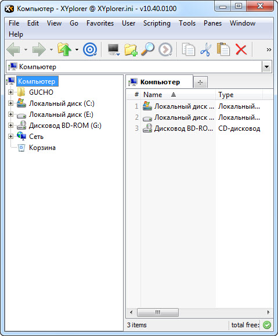The height and width of the screenshot is (336, 278).
Task: Open the User menu
Action: [128, 23]
